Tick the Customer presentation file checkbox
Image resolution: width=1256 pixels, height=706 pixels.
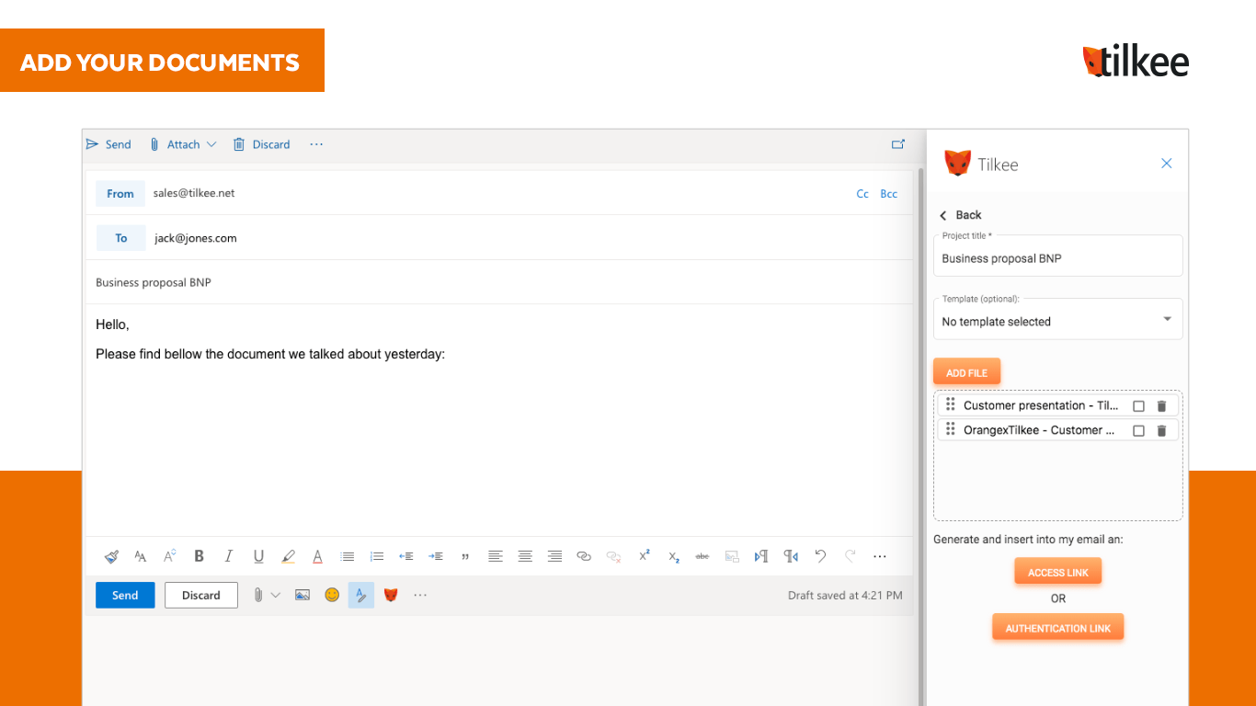pyautogui.click(x=1138, y=405)
